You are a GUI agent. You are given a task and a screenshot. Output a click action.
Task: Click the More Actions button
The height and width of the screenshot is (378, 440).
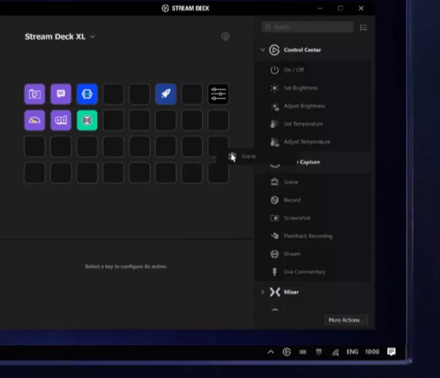(346, 320)
